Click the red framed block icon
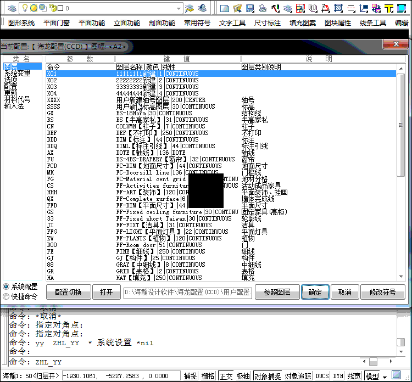Image resolution: width=412 pixels, height=382 pixels. click(x=300, y=8)
